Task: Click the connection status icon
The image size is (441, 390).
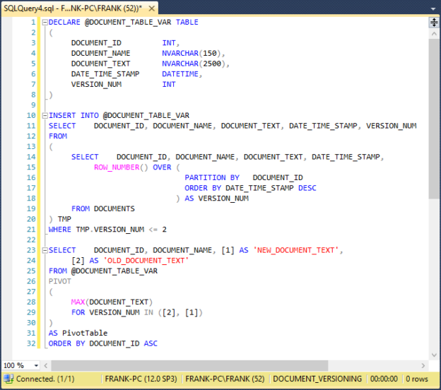Action: [8, 379]
